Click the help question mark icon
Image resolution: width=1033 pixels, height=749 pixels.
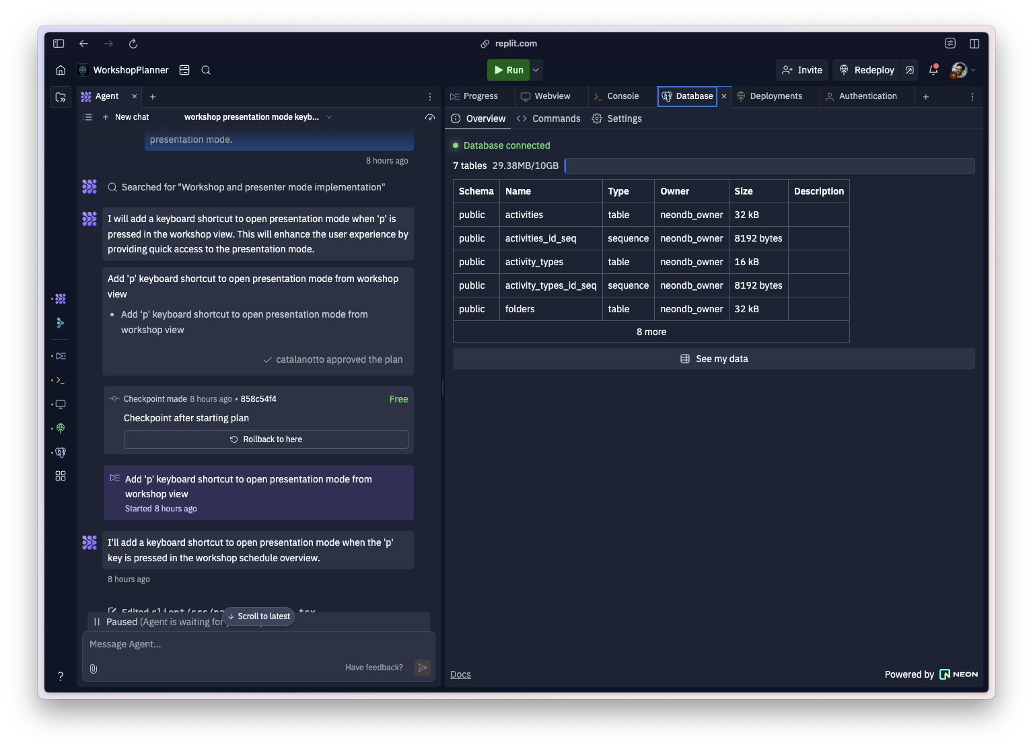pos(61,676)
